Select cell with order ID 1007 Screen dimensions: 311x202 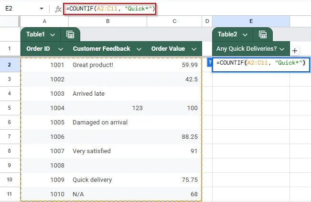point(44,151)
